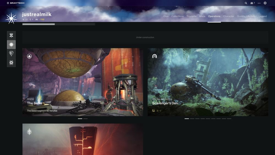
Task: Open the Maps tab
Action: coord(202,16)
